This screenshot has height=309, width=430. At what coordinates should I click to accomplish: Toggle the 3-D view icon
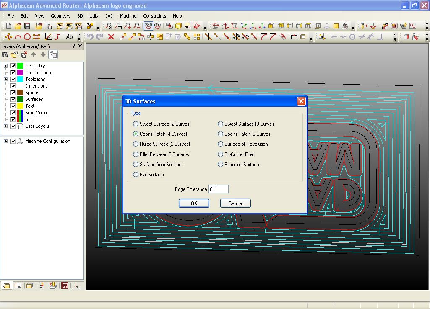(x=149, y=26)
